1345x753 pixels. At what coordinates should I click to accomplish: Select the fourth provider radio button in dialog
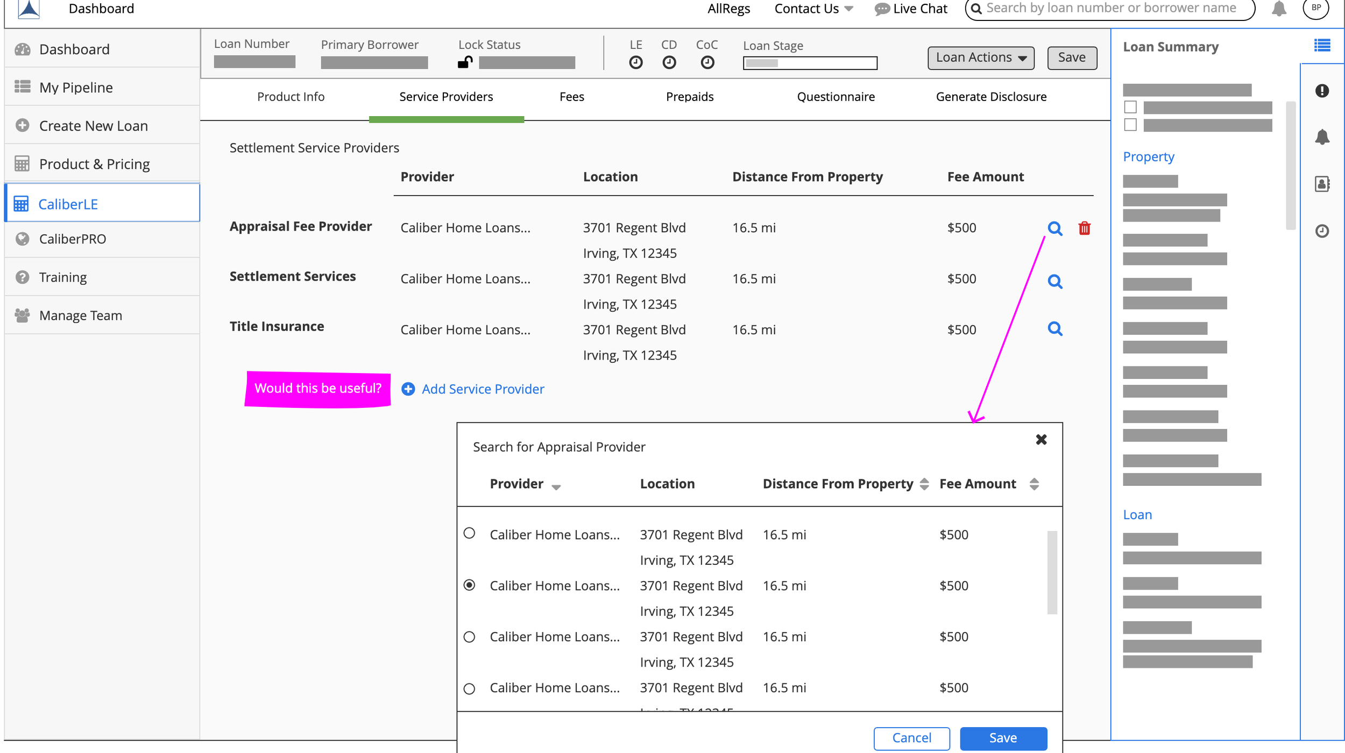pyautogui.click(x=469, y=689)
